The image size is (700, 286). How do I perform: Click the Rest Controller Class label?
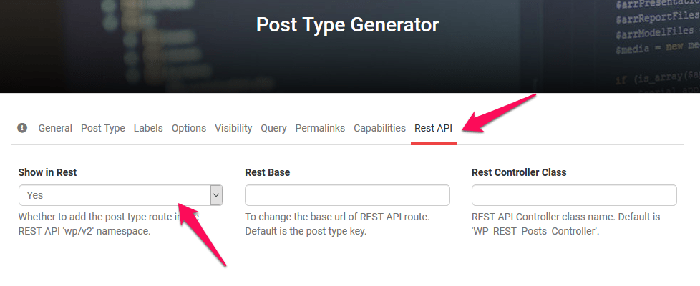[519, 172]
